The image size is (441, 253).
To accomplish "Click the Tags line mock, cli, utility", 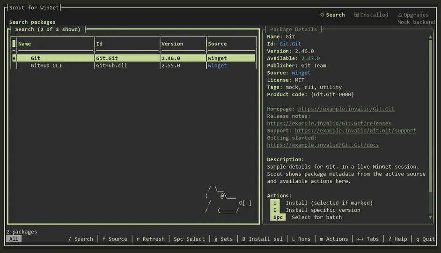I will (x=304, y=87).
